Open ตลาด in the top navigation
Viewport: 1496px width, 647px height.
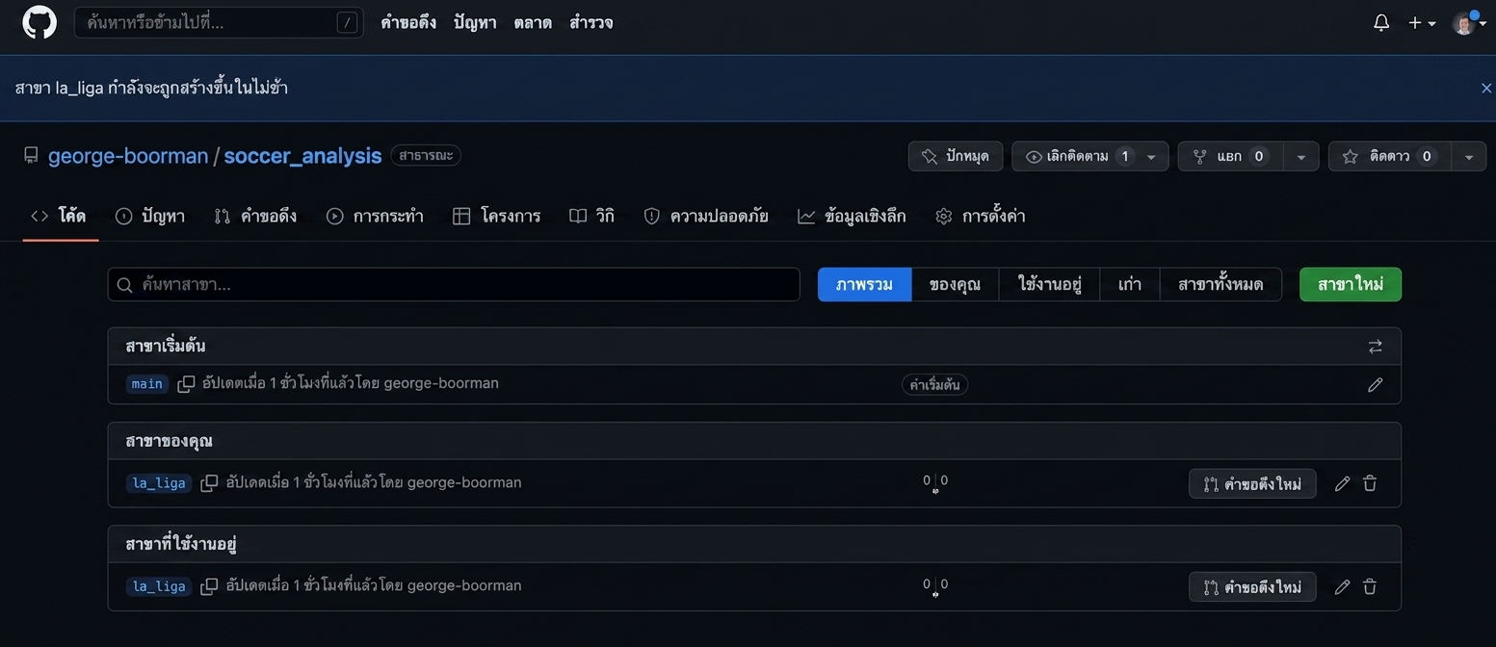[533, 22]
